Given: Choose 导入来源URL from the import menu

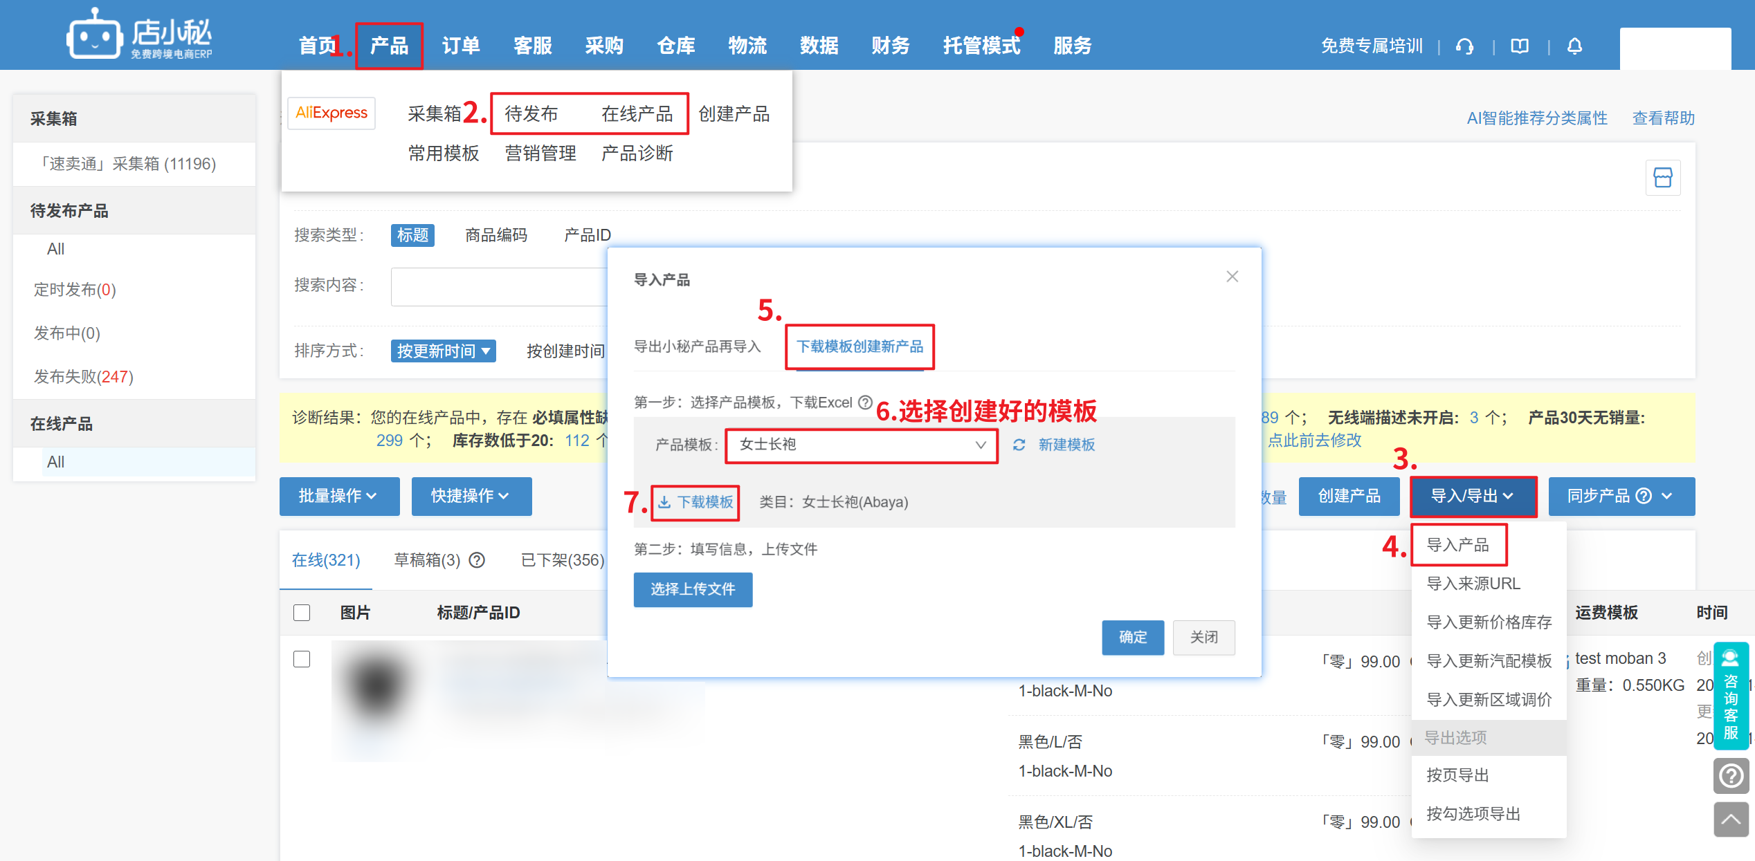Looking at the screenshot, I should (x=1473, y=584).
